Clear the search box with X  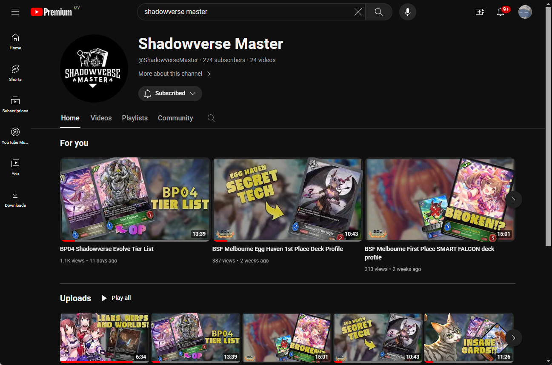tap(358, 12)
